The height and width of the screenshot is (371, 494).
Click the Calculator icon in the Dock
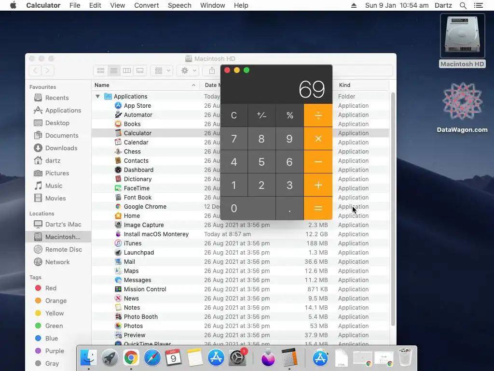[289, 358]
